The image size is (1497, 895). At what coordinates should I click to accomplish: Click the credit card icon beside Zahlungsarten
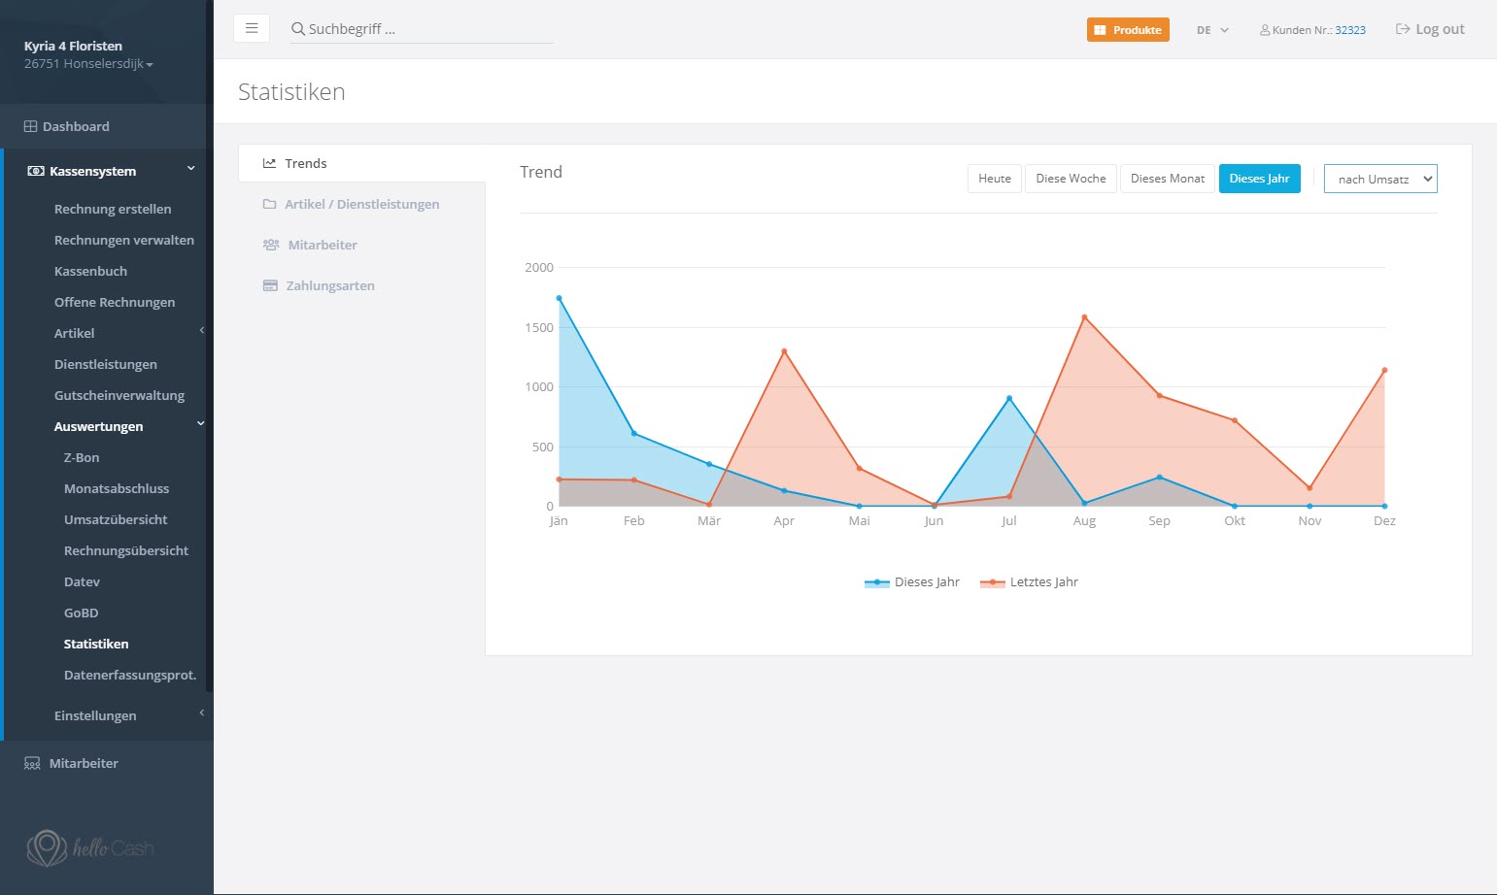[x=270, y=285]
